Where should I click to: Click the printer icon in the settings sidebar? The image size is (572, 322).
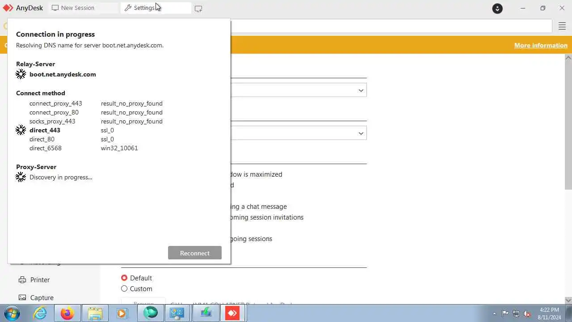[x=22, y=280]
